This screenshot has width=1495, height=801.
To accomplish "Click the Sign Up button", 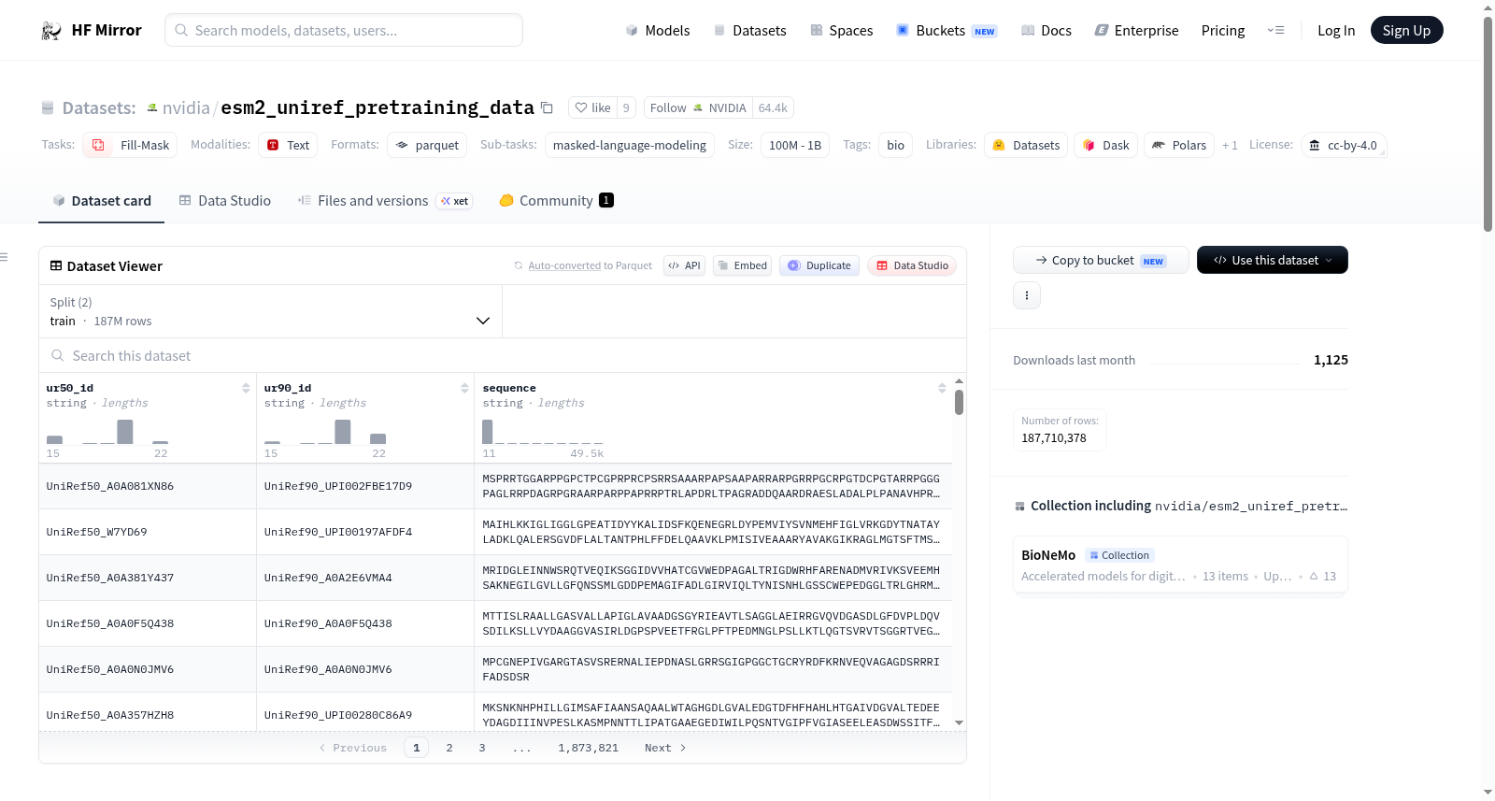I will click(1406, 31).
